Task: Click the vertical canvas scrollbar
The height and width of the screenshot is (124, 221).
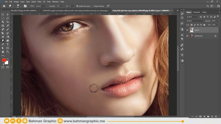Action: 178,58
